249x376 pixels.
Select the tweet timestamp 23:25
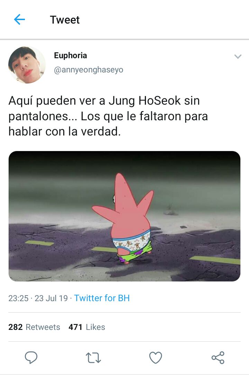(18, 298)
